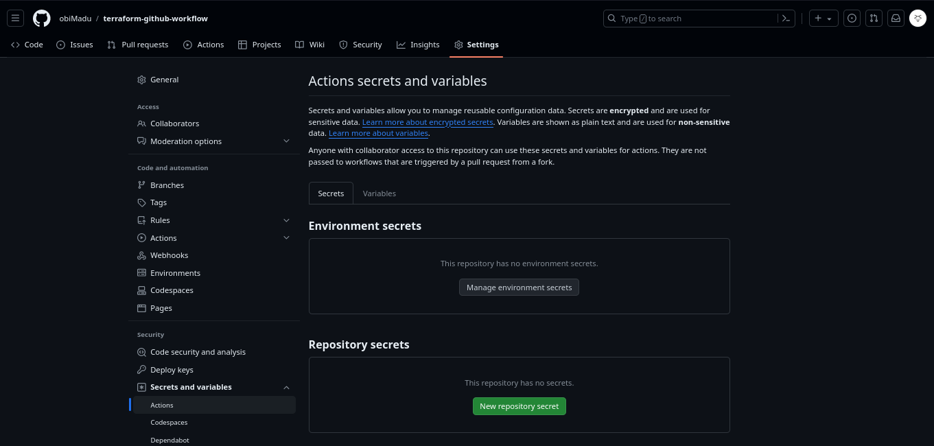The image size is (934, 446).
Task: Select the Secrets tab
Action: pyautogui.click(x=331, y=193)
